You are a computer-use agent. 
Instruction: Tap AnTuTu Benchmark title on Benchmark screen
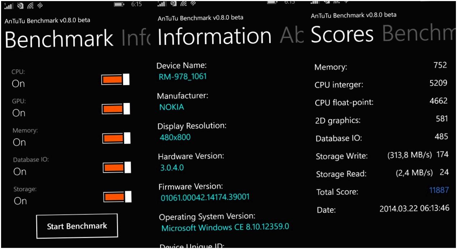[47, 20]
